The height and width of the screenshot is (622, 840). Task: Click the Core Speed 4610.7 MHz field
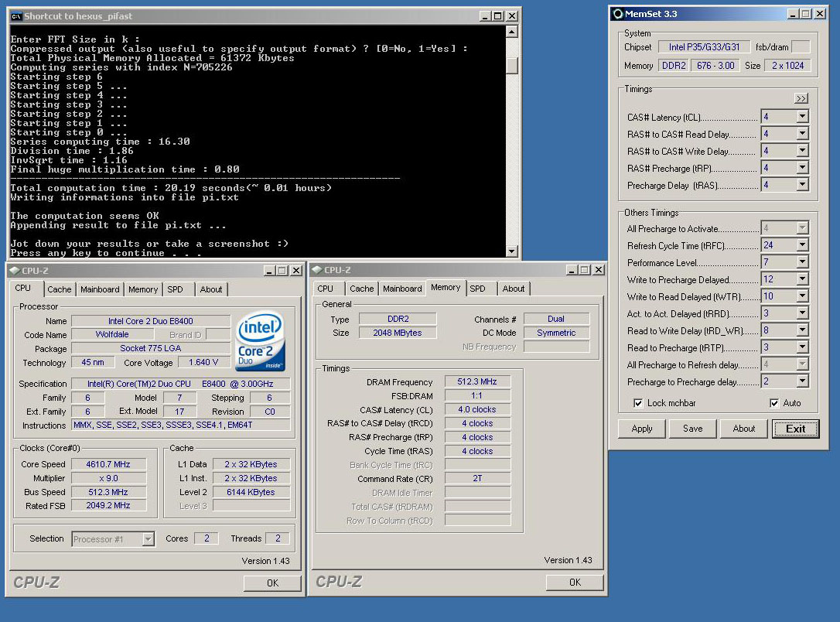point(108,464)
